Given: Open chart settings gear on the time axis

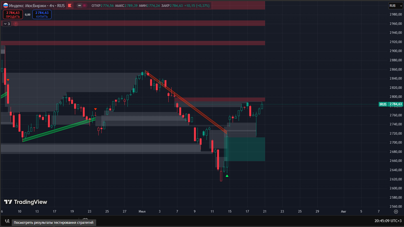Looking at the screenshot, I should (396, 212).
